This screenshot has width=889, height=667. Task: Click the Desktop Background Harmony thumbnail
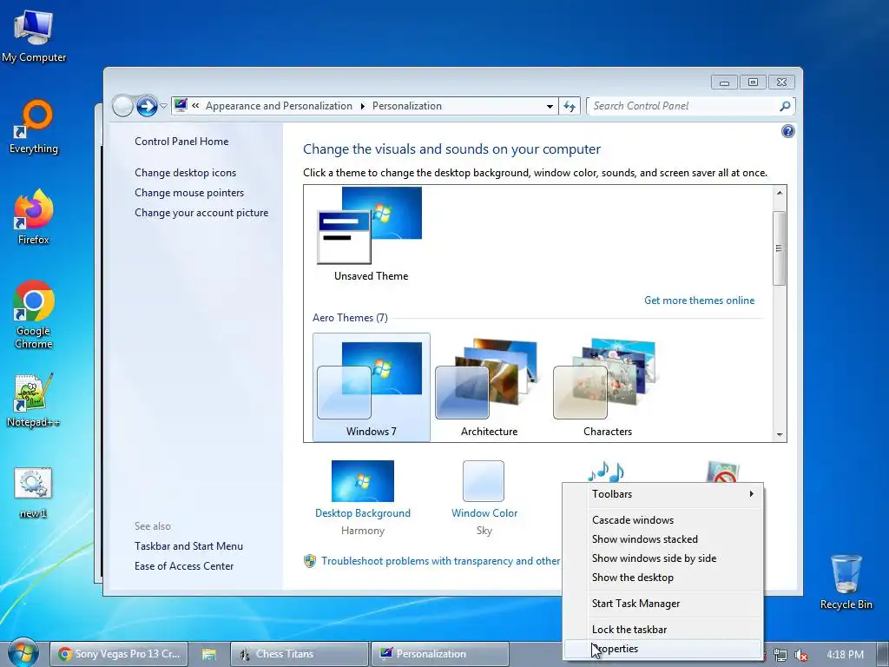363,481
